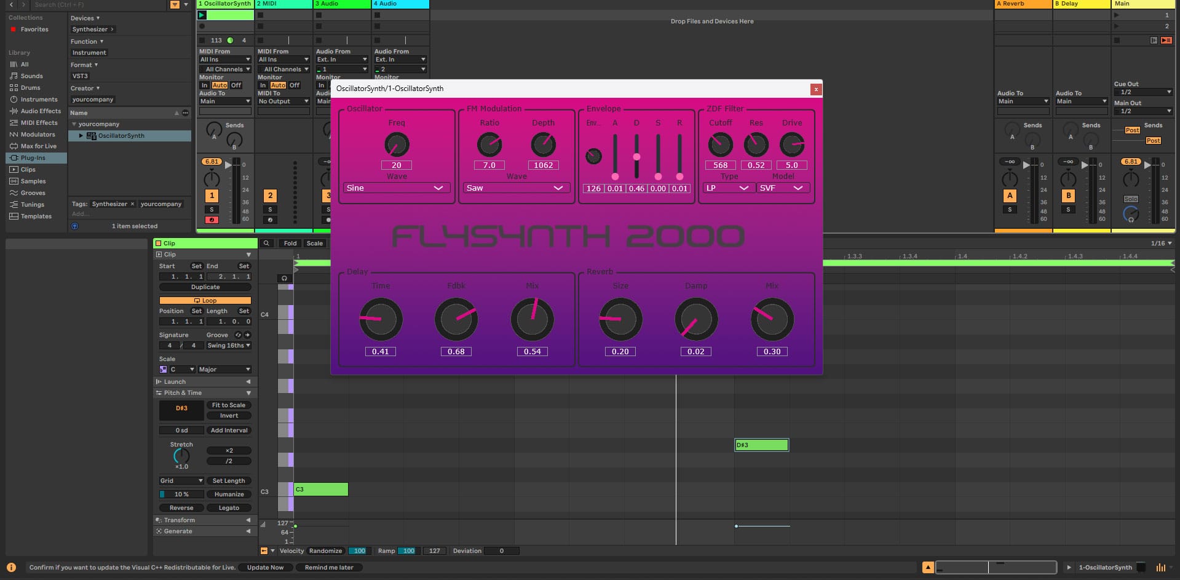Solo the A Reverb return track
The width and height of the screenshot is (1180, 580).
tap(1010, 210)
